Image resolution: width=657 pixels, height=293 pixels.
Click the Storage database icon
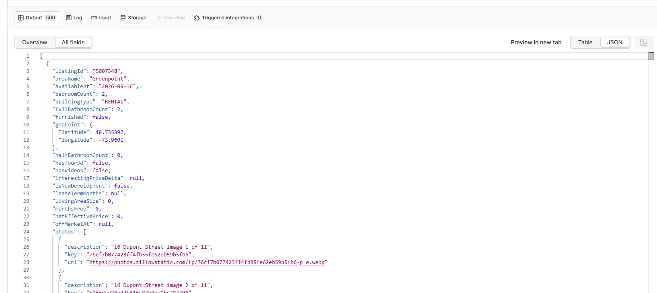point(123,18)
